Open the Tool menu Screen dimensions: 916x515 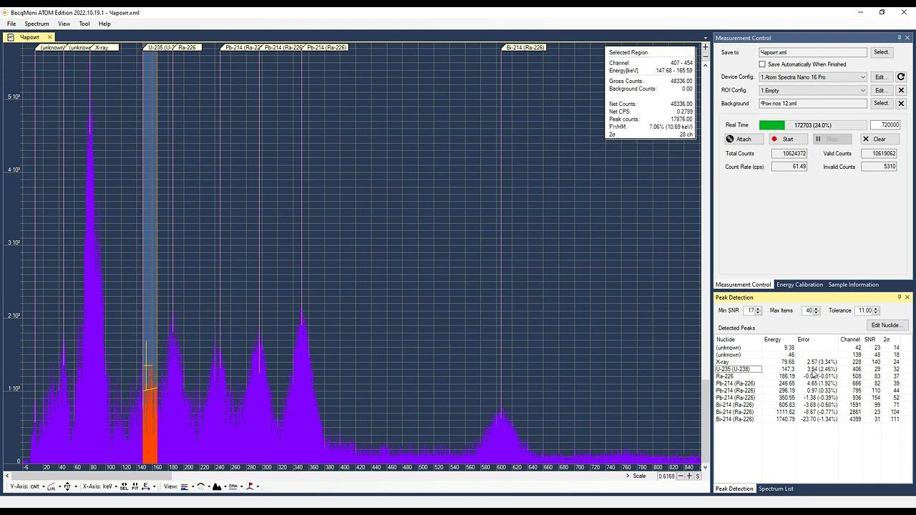tap(84, 24)
